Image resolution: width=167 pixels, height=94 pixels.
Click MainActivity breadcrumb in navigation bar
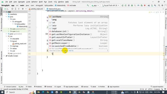tap(60, 5)
